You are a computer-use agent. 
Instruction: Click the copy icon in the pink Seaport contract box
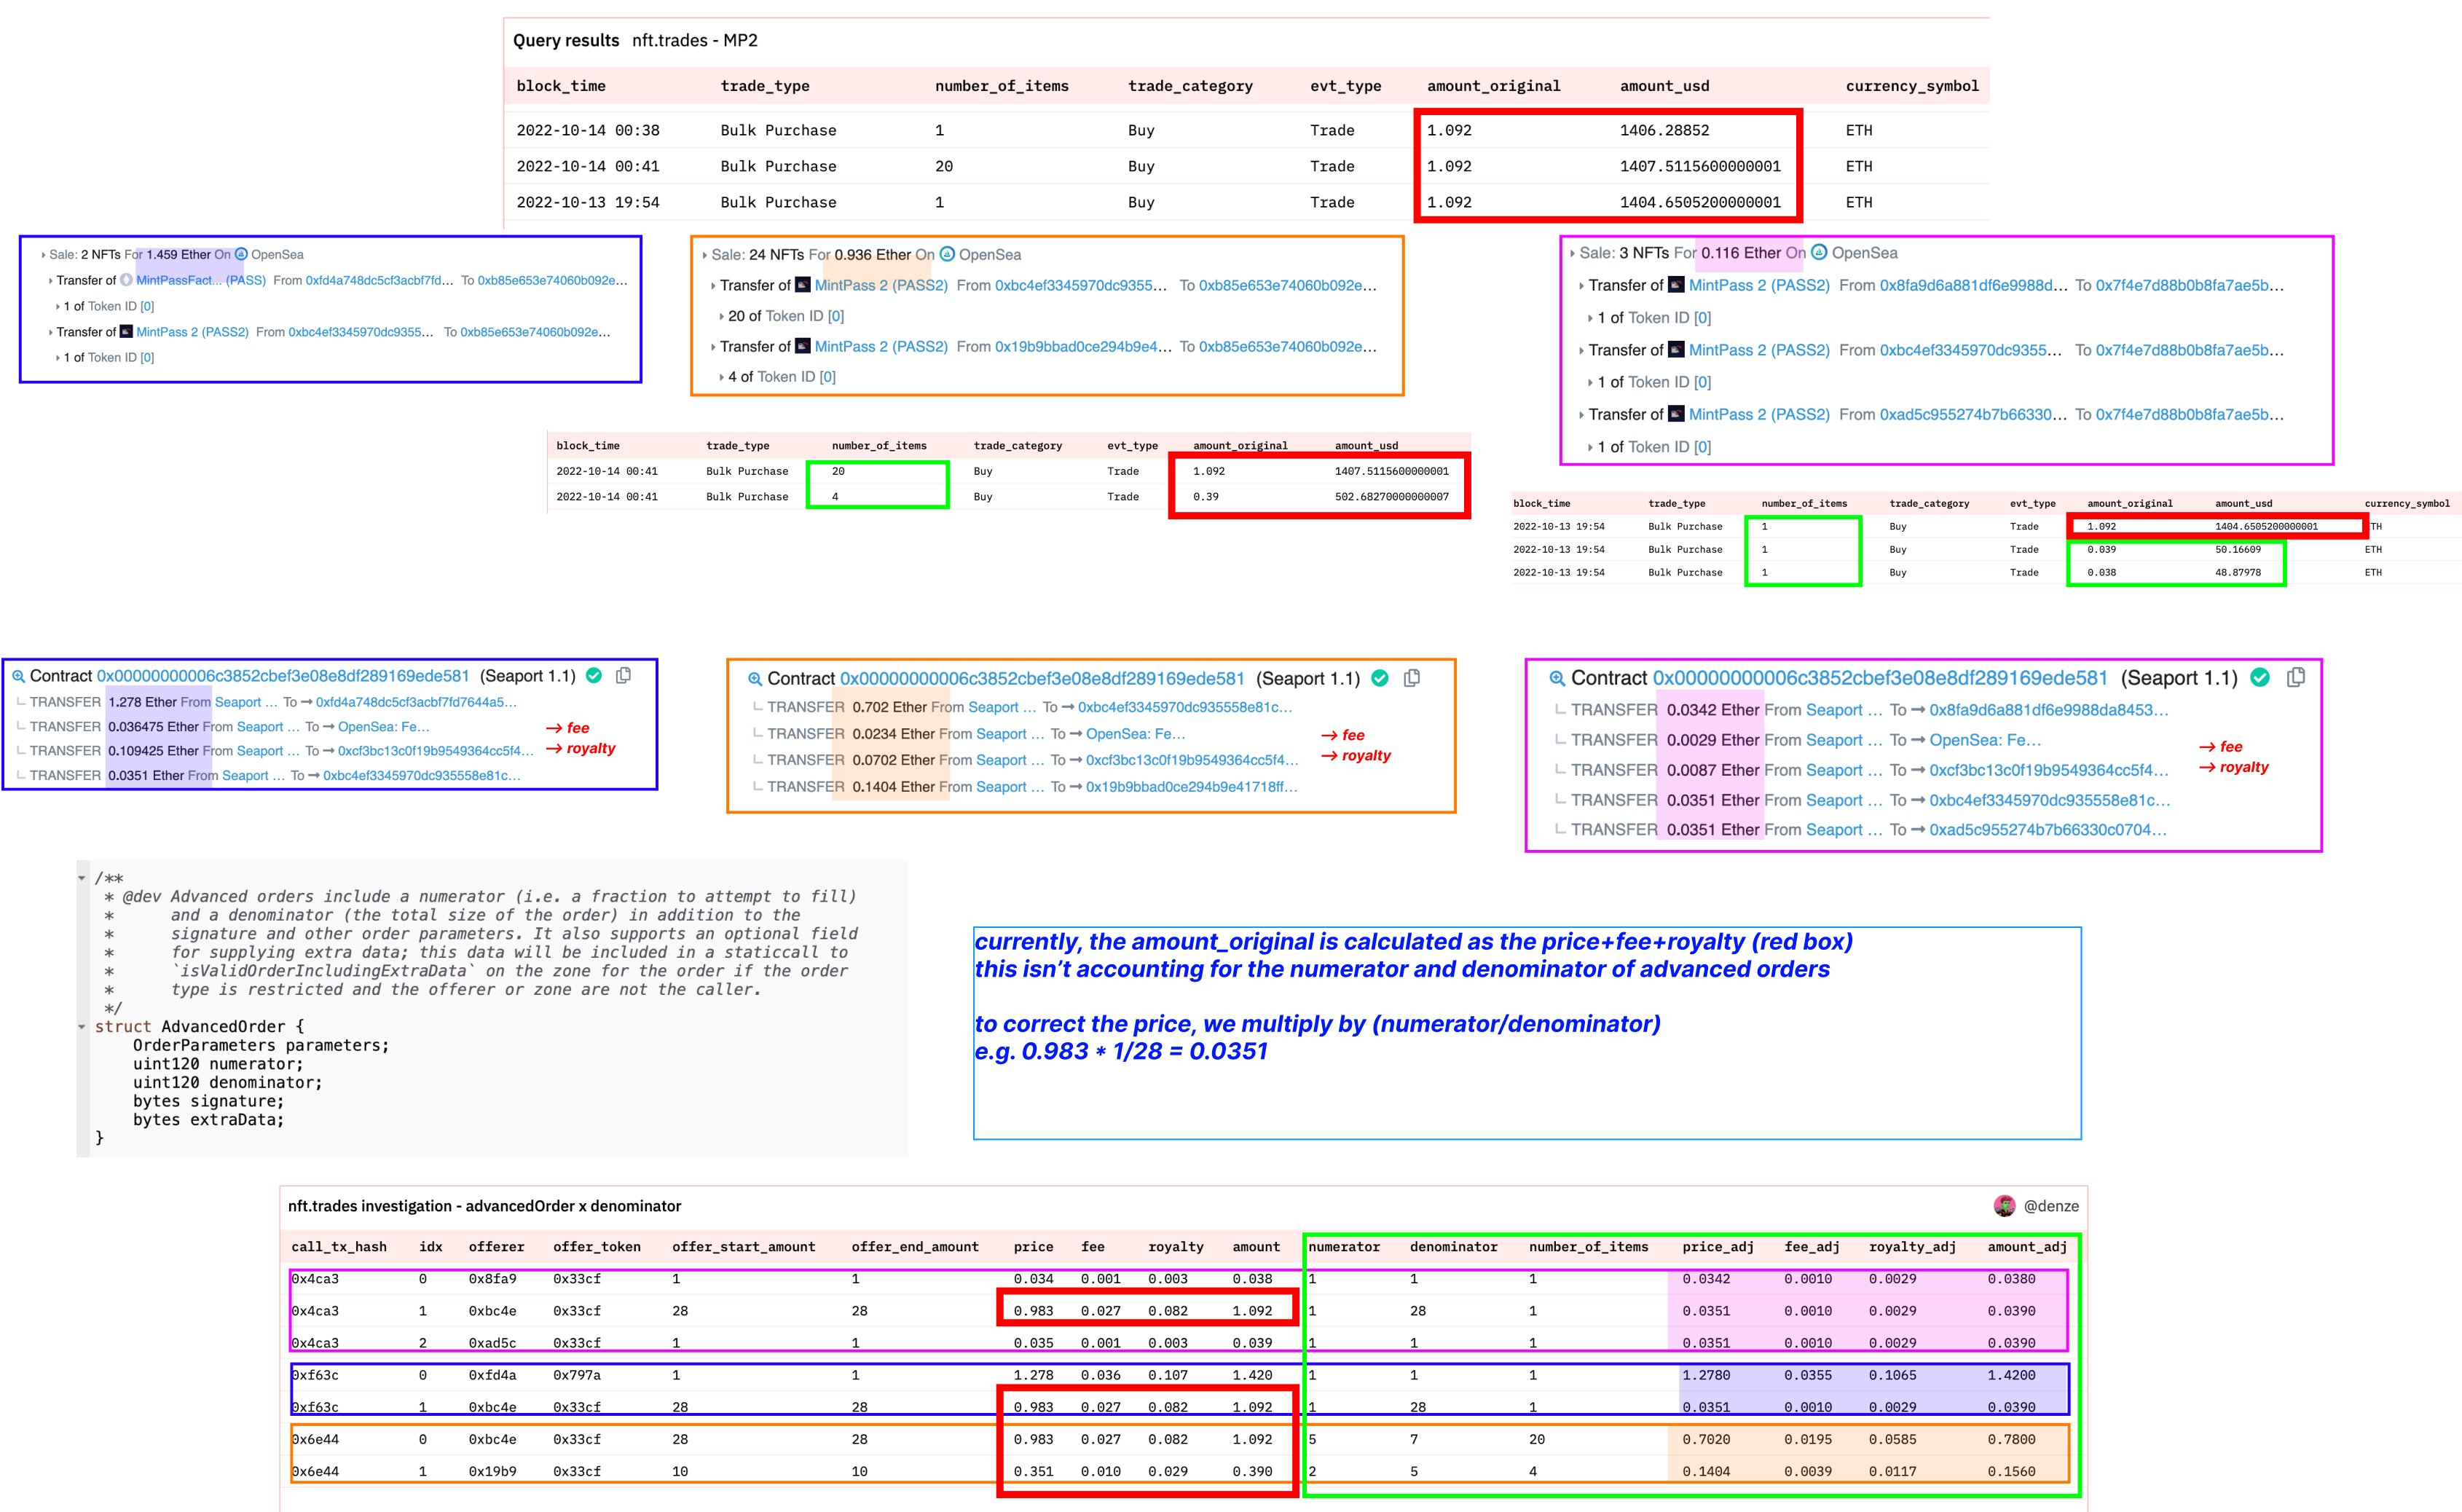pos(2297,677)
